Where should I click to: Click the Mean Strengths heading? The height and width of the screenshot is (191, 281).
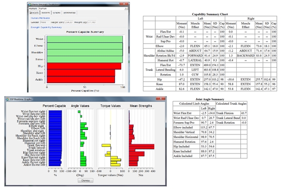141,106
